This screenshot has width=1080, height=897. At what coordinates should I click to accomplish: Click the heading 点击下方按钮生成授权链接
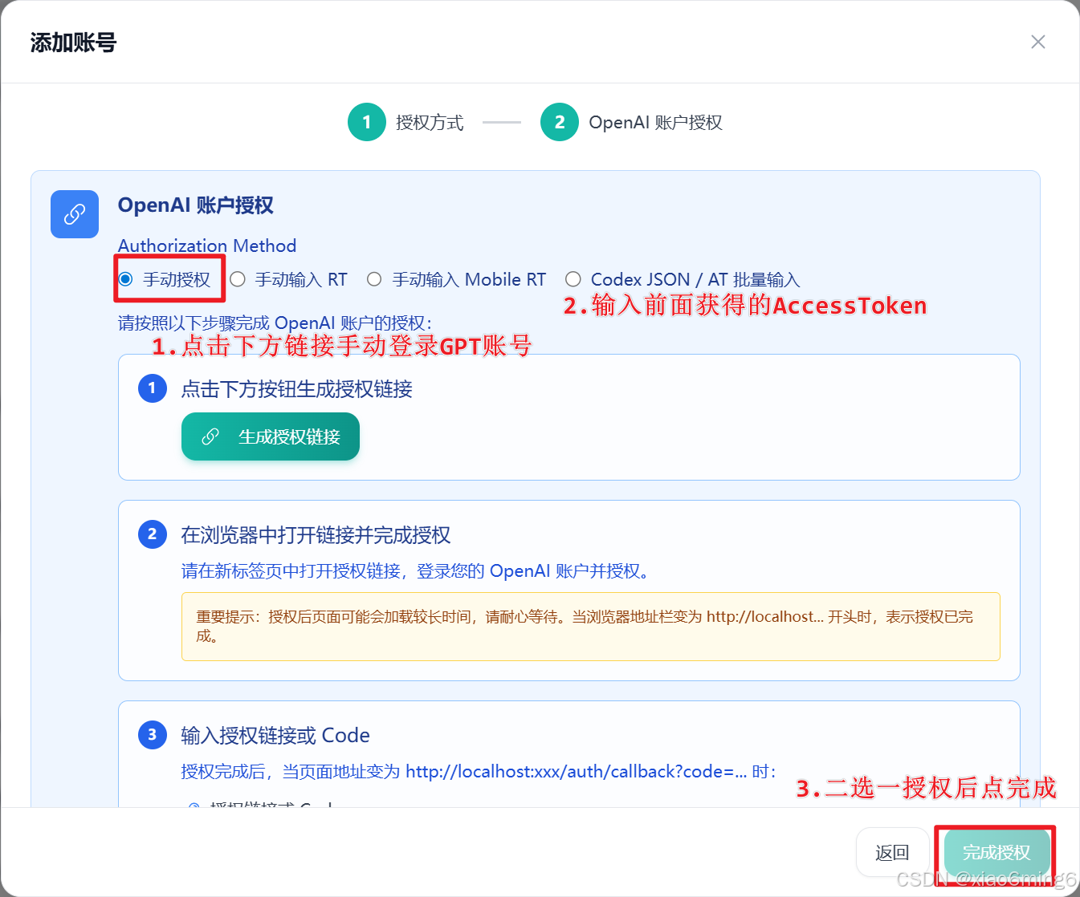pyautogui.click(x=296, y=389)
